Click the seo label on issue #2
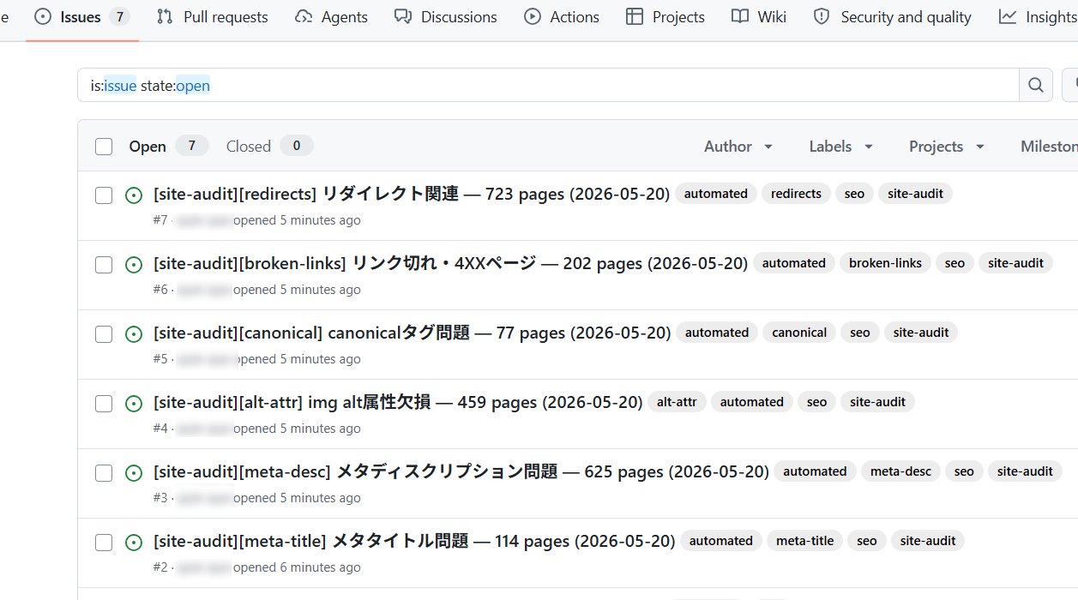 point(866,541)
